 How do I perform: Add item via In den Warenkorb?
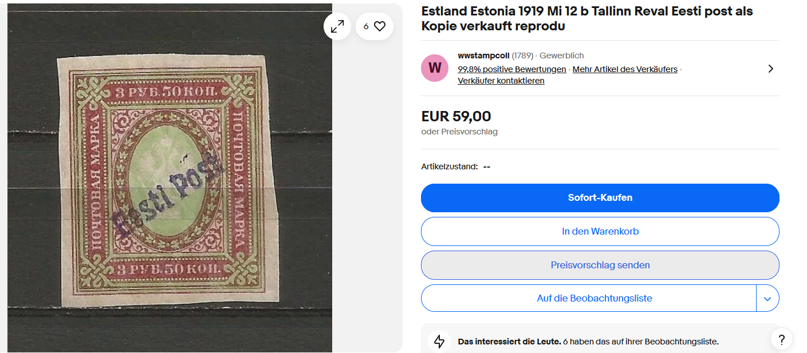point(600,232)
